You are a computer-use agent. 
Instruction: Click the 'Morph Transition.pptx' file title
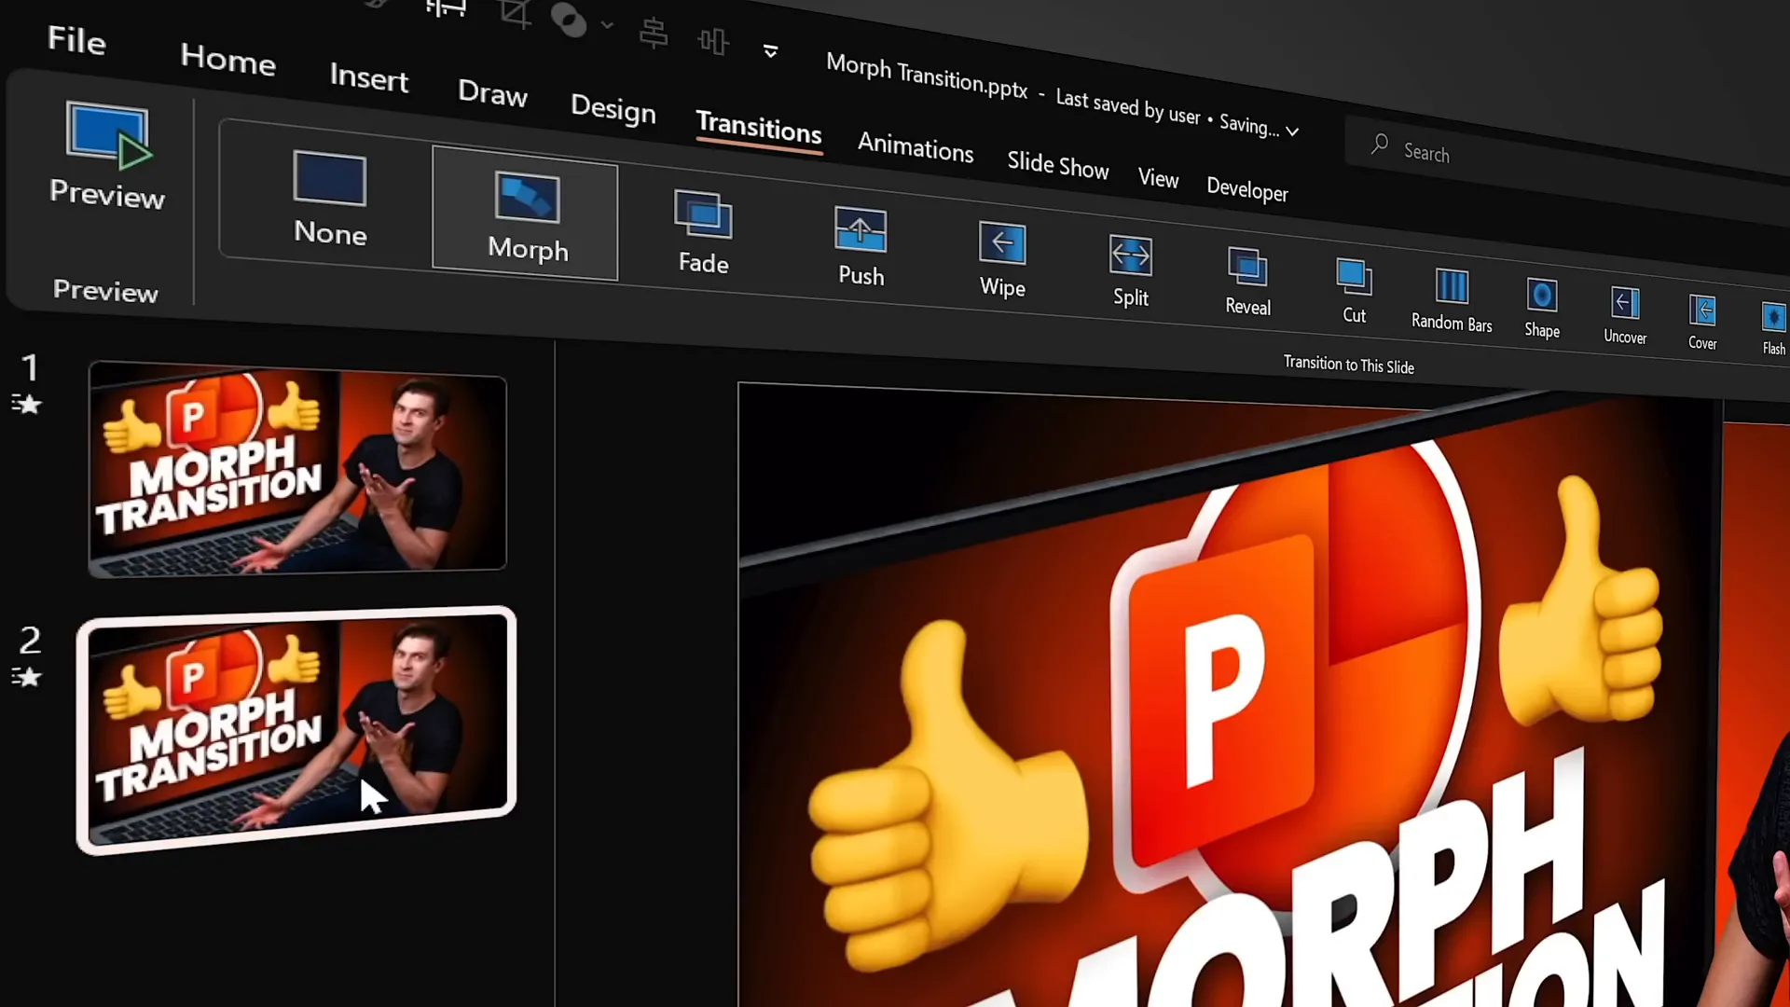(x=927, y=76)
